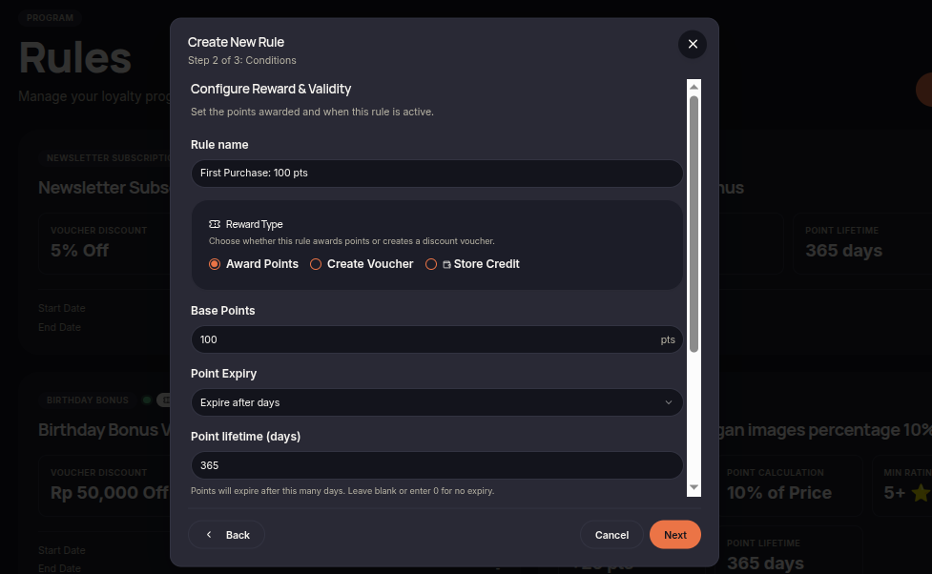
Task: Click the 'Configure Reward & Validity' heading
Action: click(271, 89)
